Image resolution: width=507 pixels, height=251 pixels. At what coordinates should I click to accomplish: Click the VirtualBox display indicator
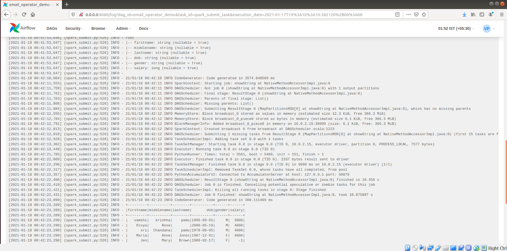tap(453, 248)
